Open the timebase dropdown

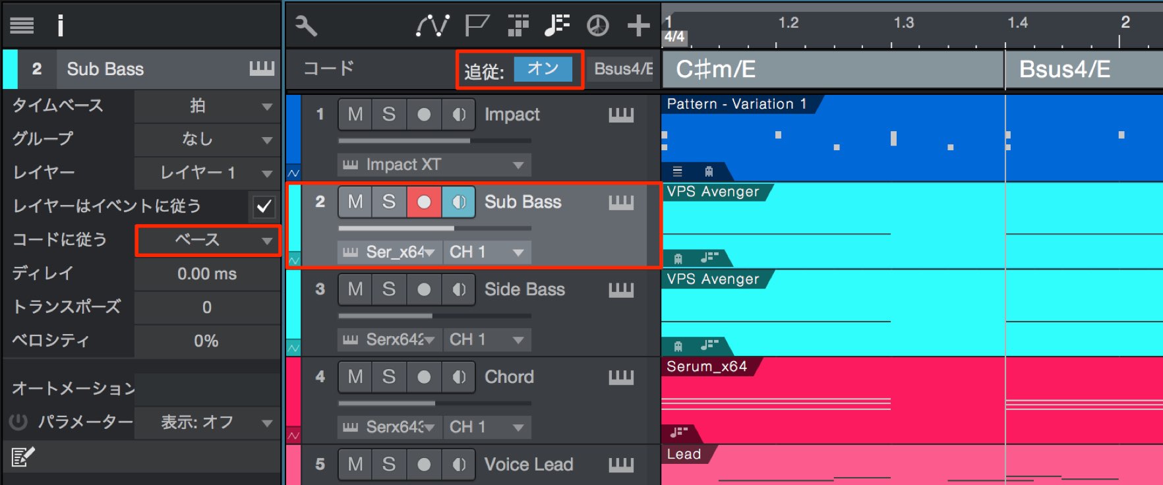click(x=208, y=106)
